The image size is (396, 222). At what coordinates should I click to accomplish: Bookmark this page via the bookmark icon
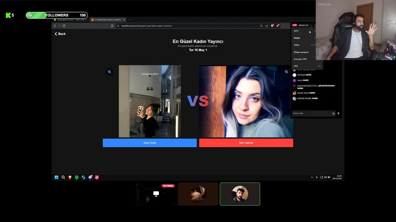pyautogui.click(x=112, y=26)
